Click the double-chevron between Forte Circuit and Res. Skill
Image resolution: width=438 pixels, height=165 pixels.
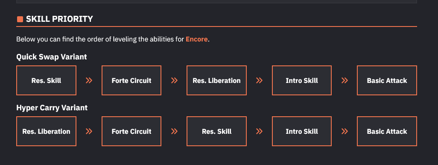pyautogui.click(x=174, y=131)
